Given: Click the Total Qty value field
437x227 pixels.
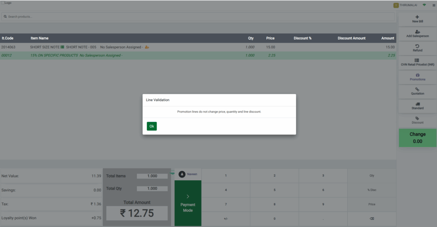Looking at the screenshot, I should pyautogui.click(x=152, y=188).
